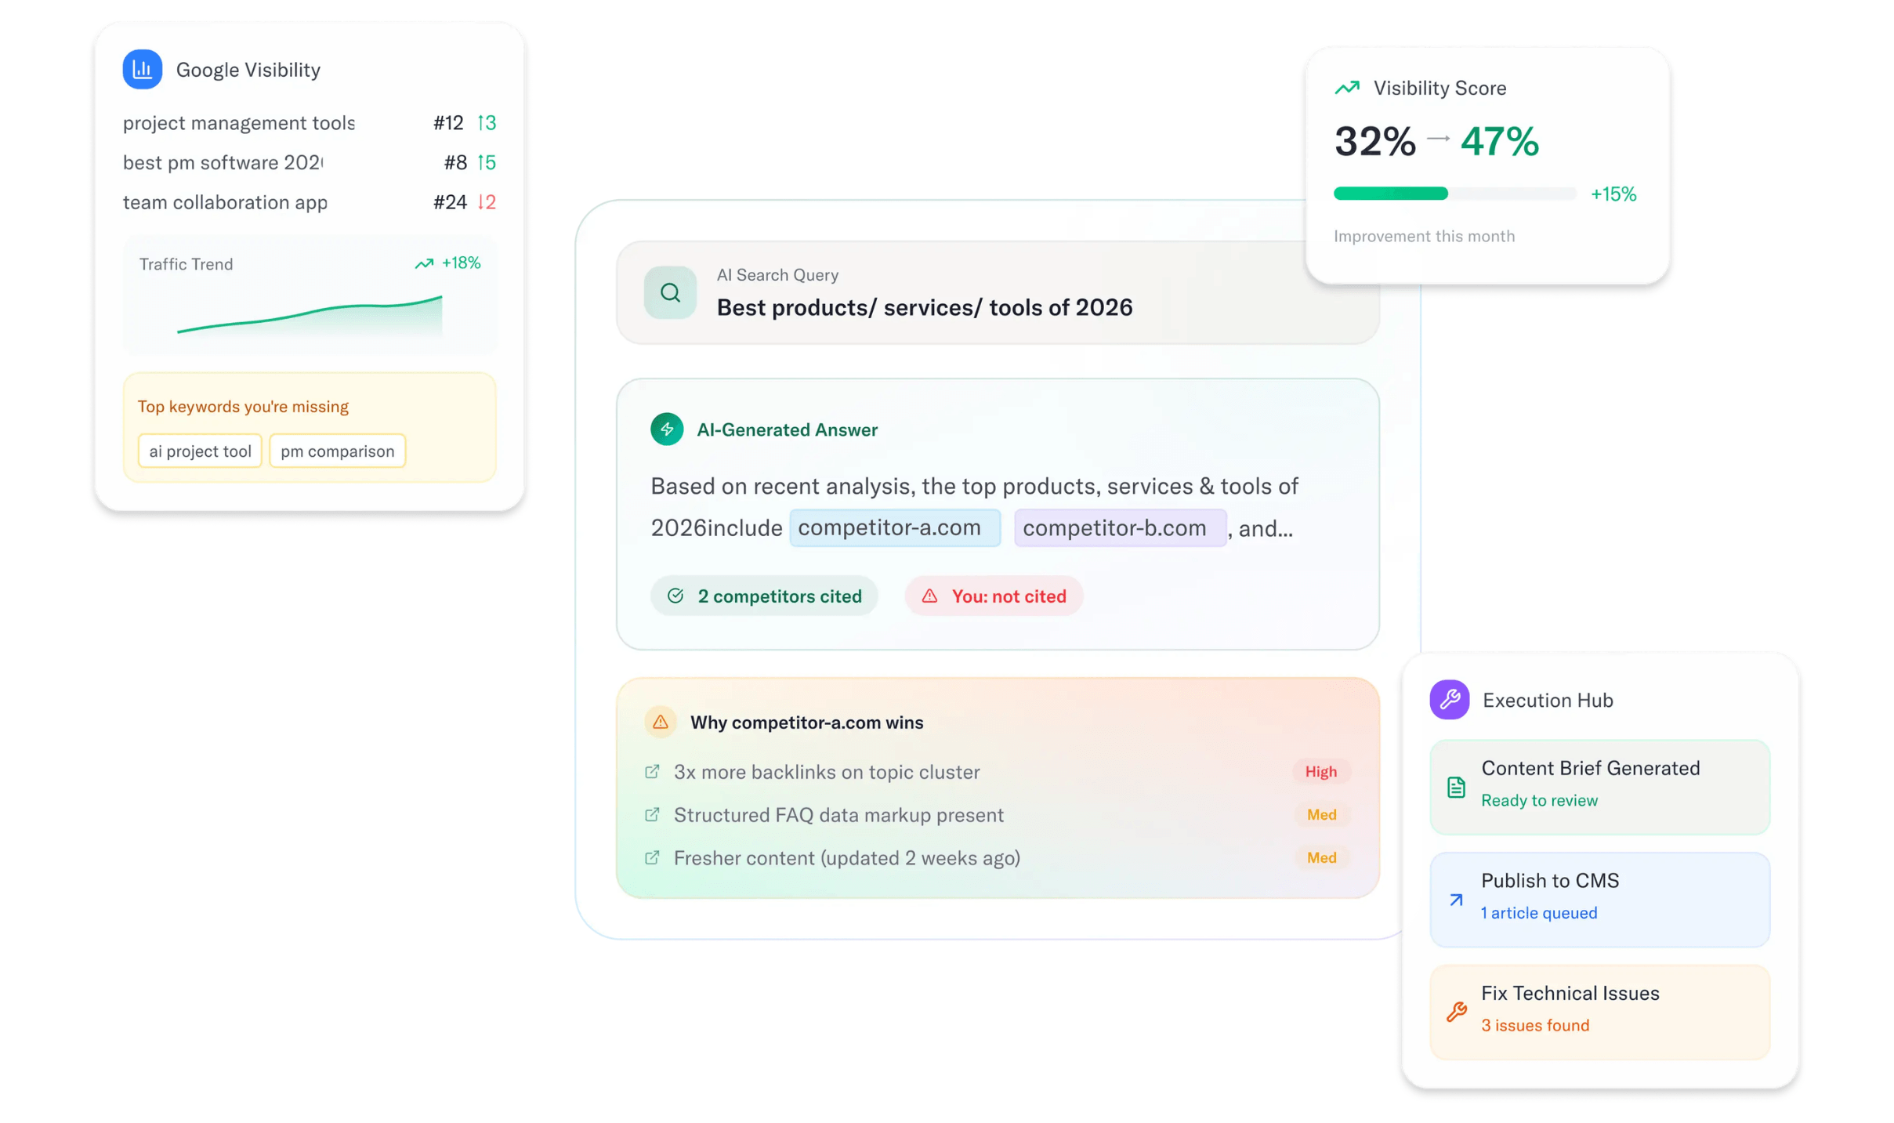Open external link icon for backlinks row

point(651,772)
